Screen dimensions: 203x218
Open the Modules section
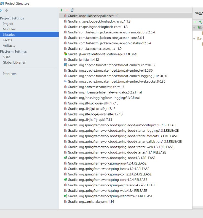[x=9, y=29]
